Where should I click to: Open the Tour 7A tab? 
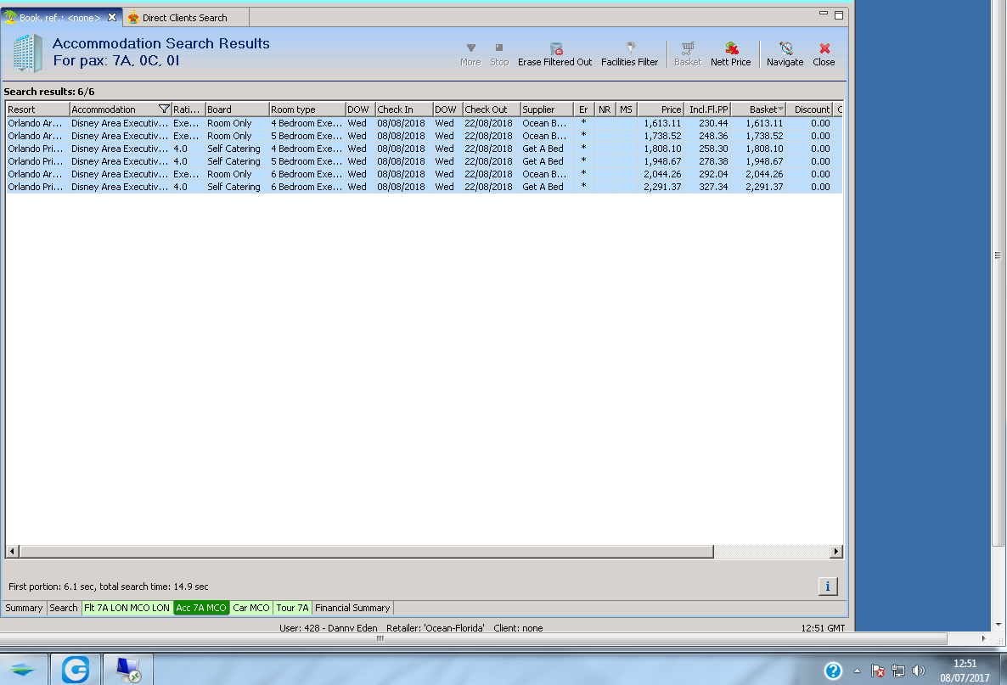(x=292, y=608)
